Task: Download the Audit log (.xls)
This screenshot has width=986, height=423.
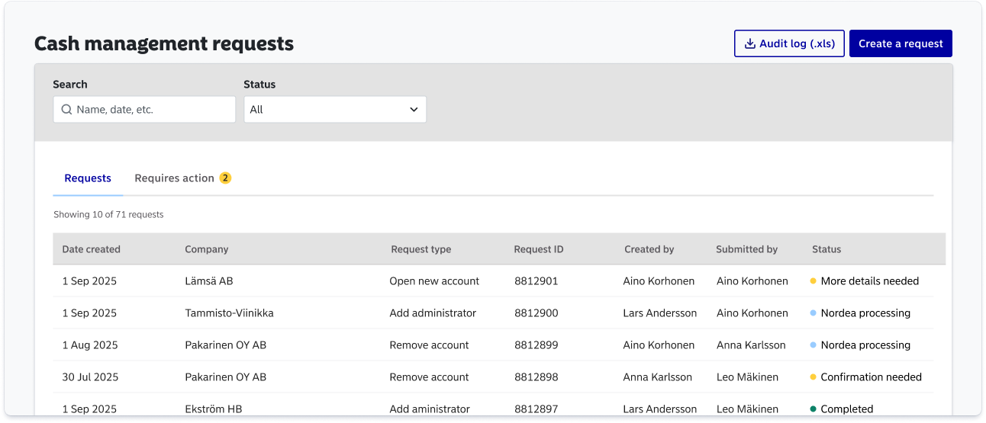Action: click(789, 43)
